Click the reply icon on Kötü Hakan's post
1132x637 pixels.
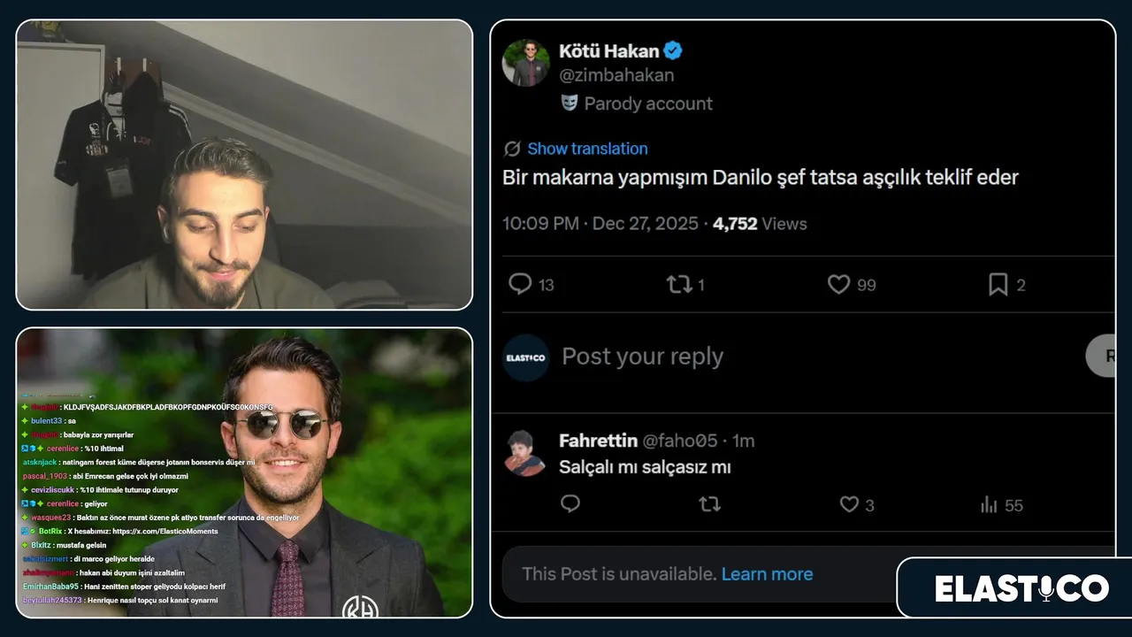tap(521, 284)
